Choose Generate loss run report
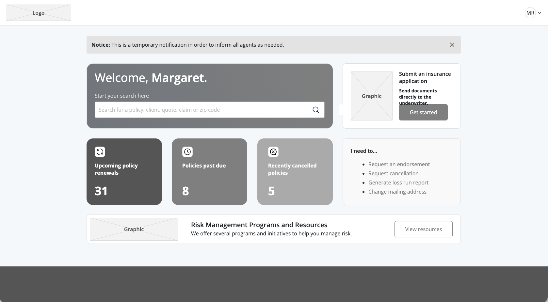 coord(398,183)
